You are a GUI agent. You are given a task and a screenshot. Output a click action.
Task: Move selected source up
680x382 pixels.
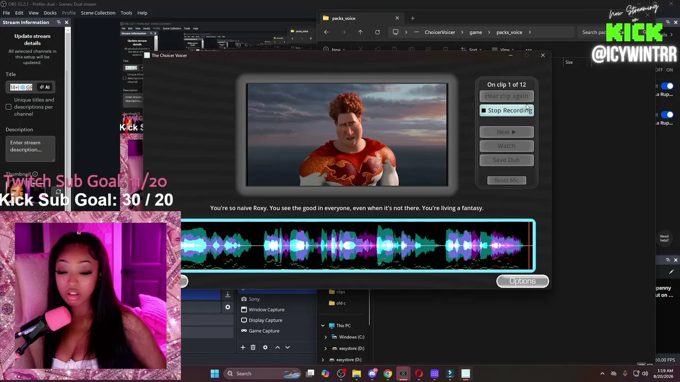(277, 348)
